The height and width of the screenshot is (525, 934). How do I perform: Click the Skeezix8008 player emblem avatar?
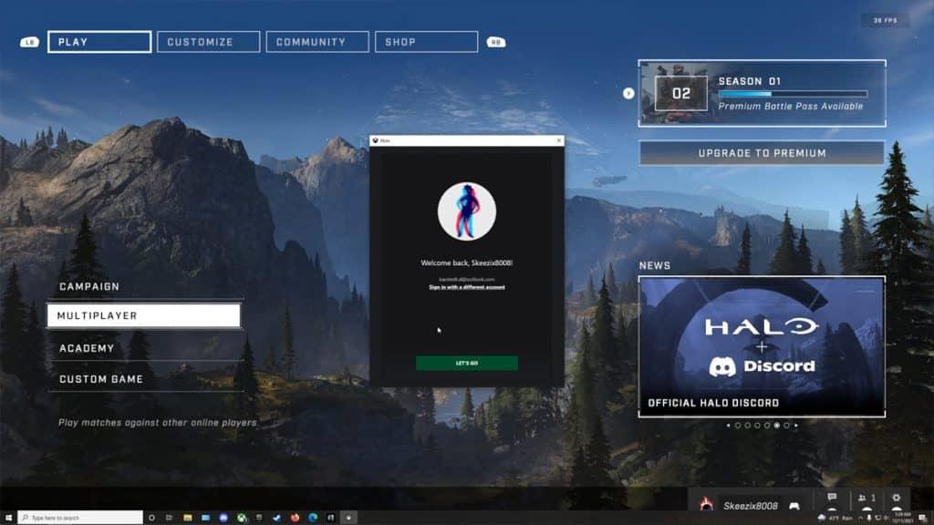click(x=706, y=505)
